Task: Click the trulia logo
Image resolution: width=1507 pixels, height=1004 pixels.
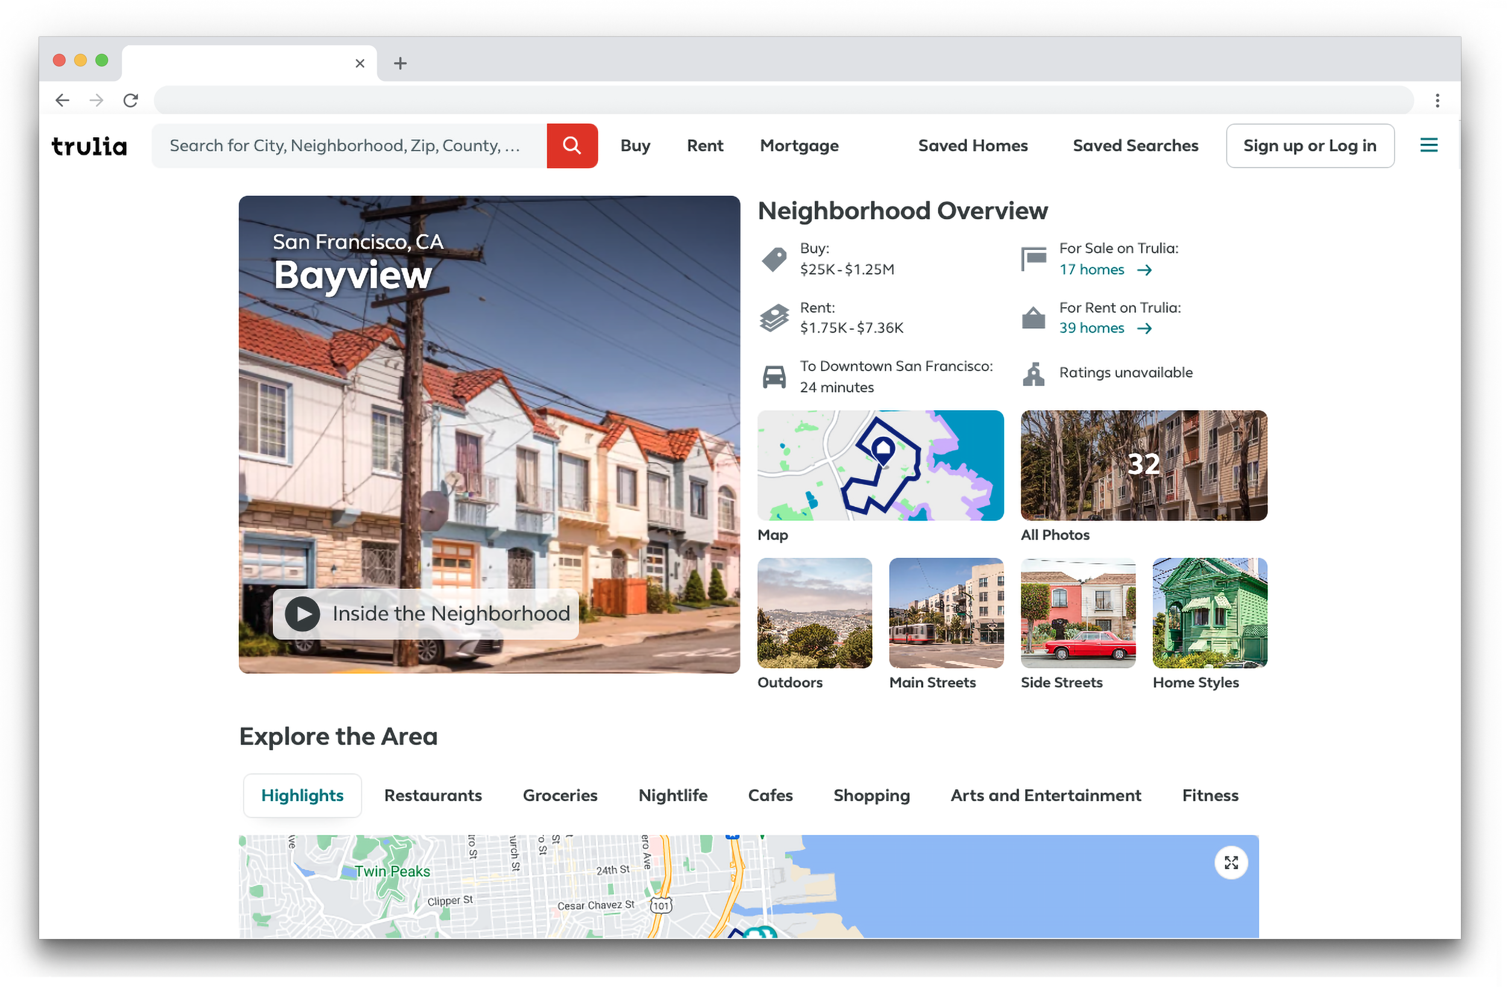Action: click(x=89, y=146)
